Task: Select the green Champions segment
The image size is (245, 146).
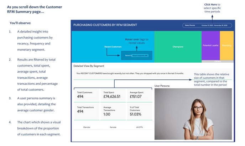Action: point(178,47)
